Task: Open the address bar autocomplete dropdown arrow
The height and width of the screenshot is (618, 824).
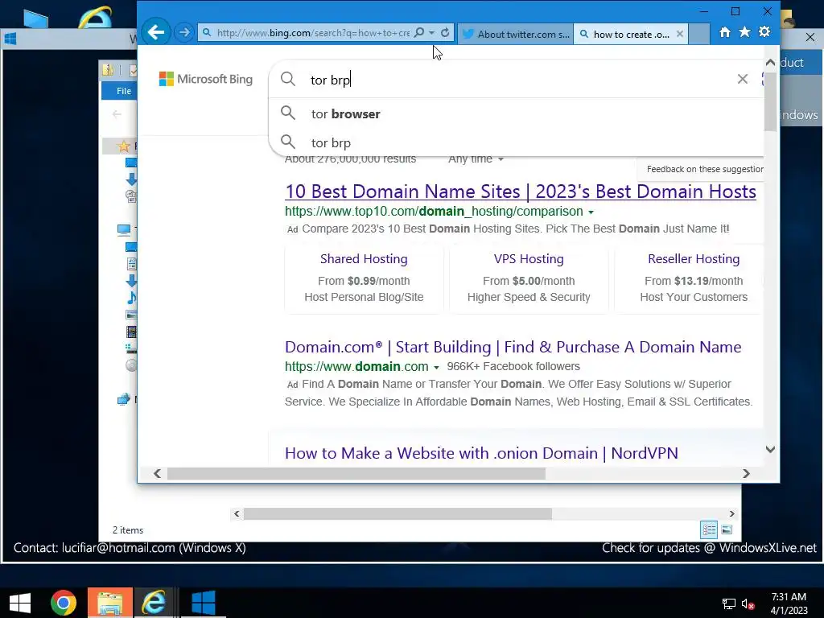Action: coord(432,32)
